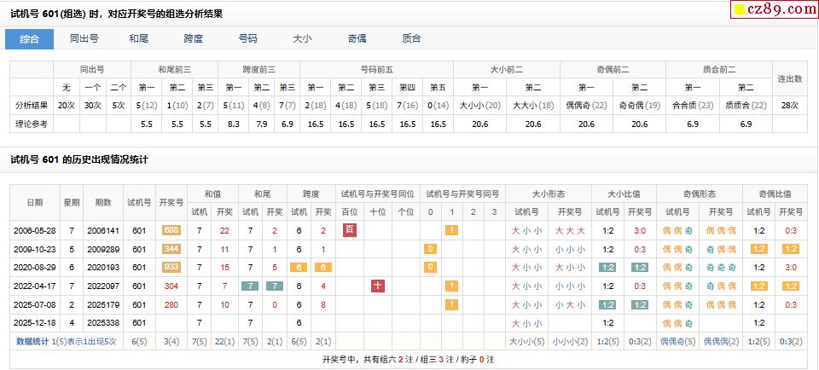Viewport: 819px width, 370px height.
Task: Select the 和尾 tab
Action: [139, 38]
